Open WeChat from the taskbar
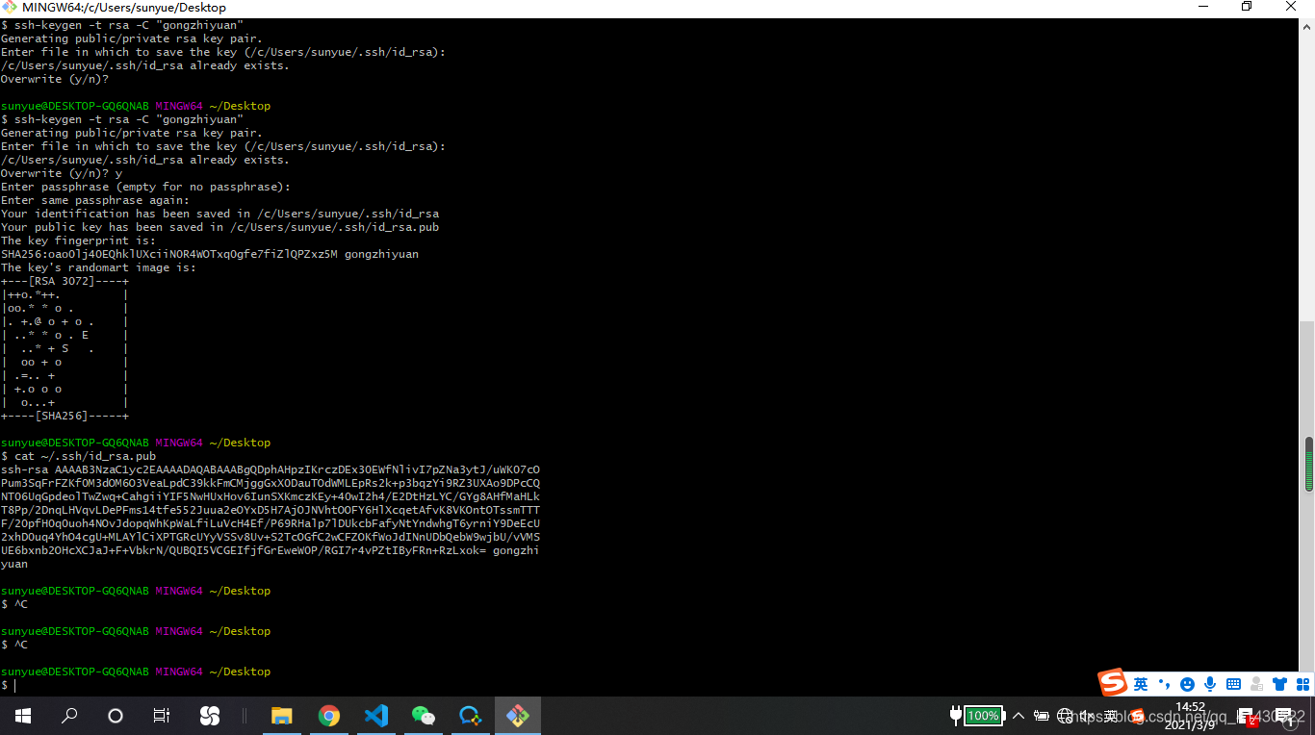The width and height of the screenshot is (1315, 735). 424,716
